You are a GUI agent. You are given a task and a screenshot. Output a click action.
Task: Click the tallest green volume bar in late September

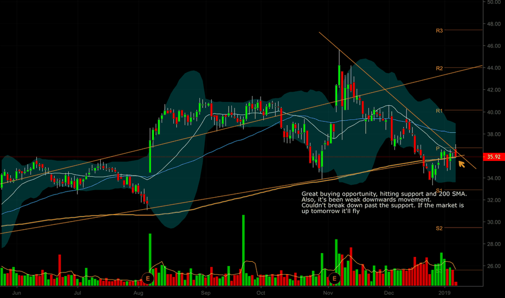pyautogui.click(x=243, y=250)
